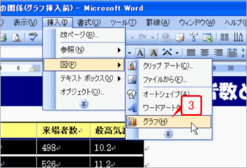Screen dimensions: 247x168
Task: Select 図(P) menu item
Action: [x=84, y=65]
